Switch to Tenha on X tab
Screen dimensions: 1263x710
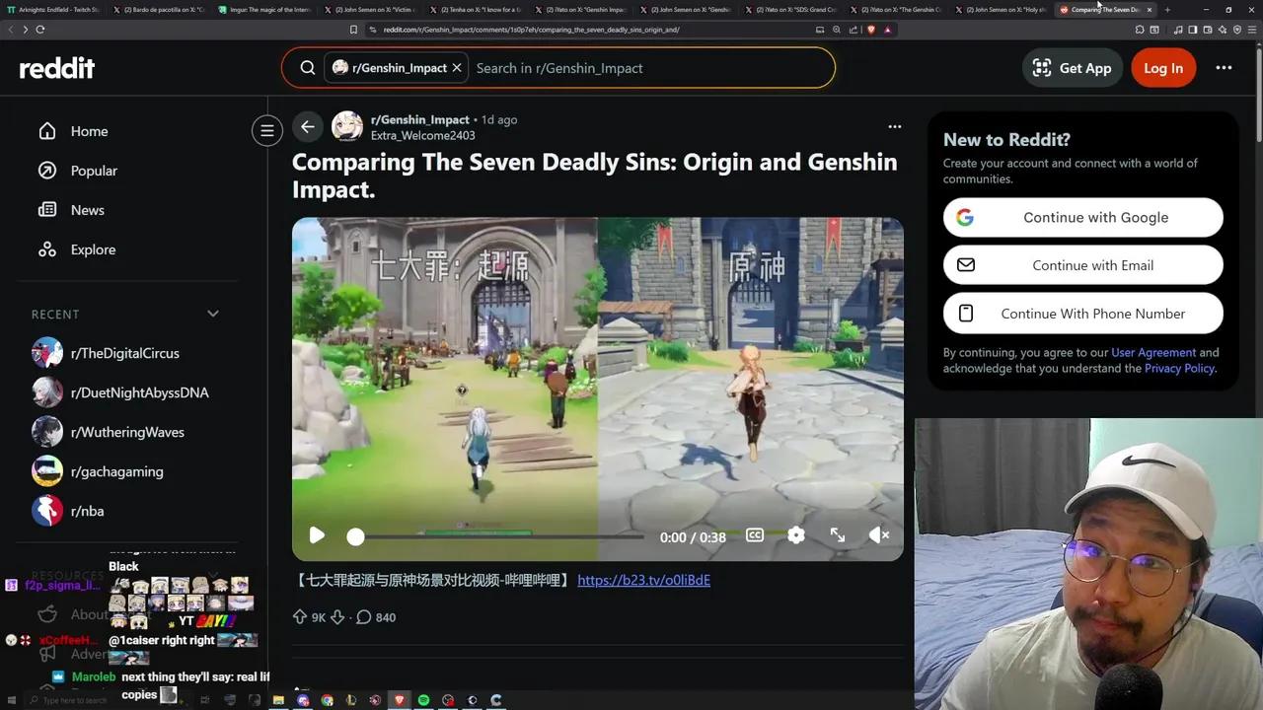click(475, 10)
